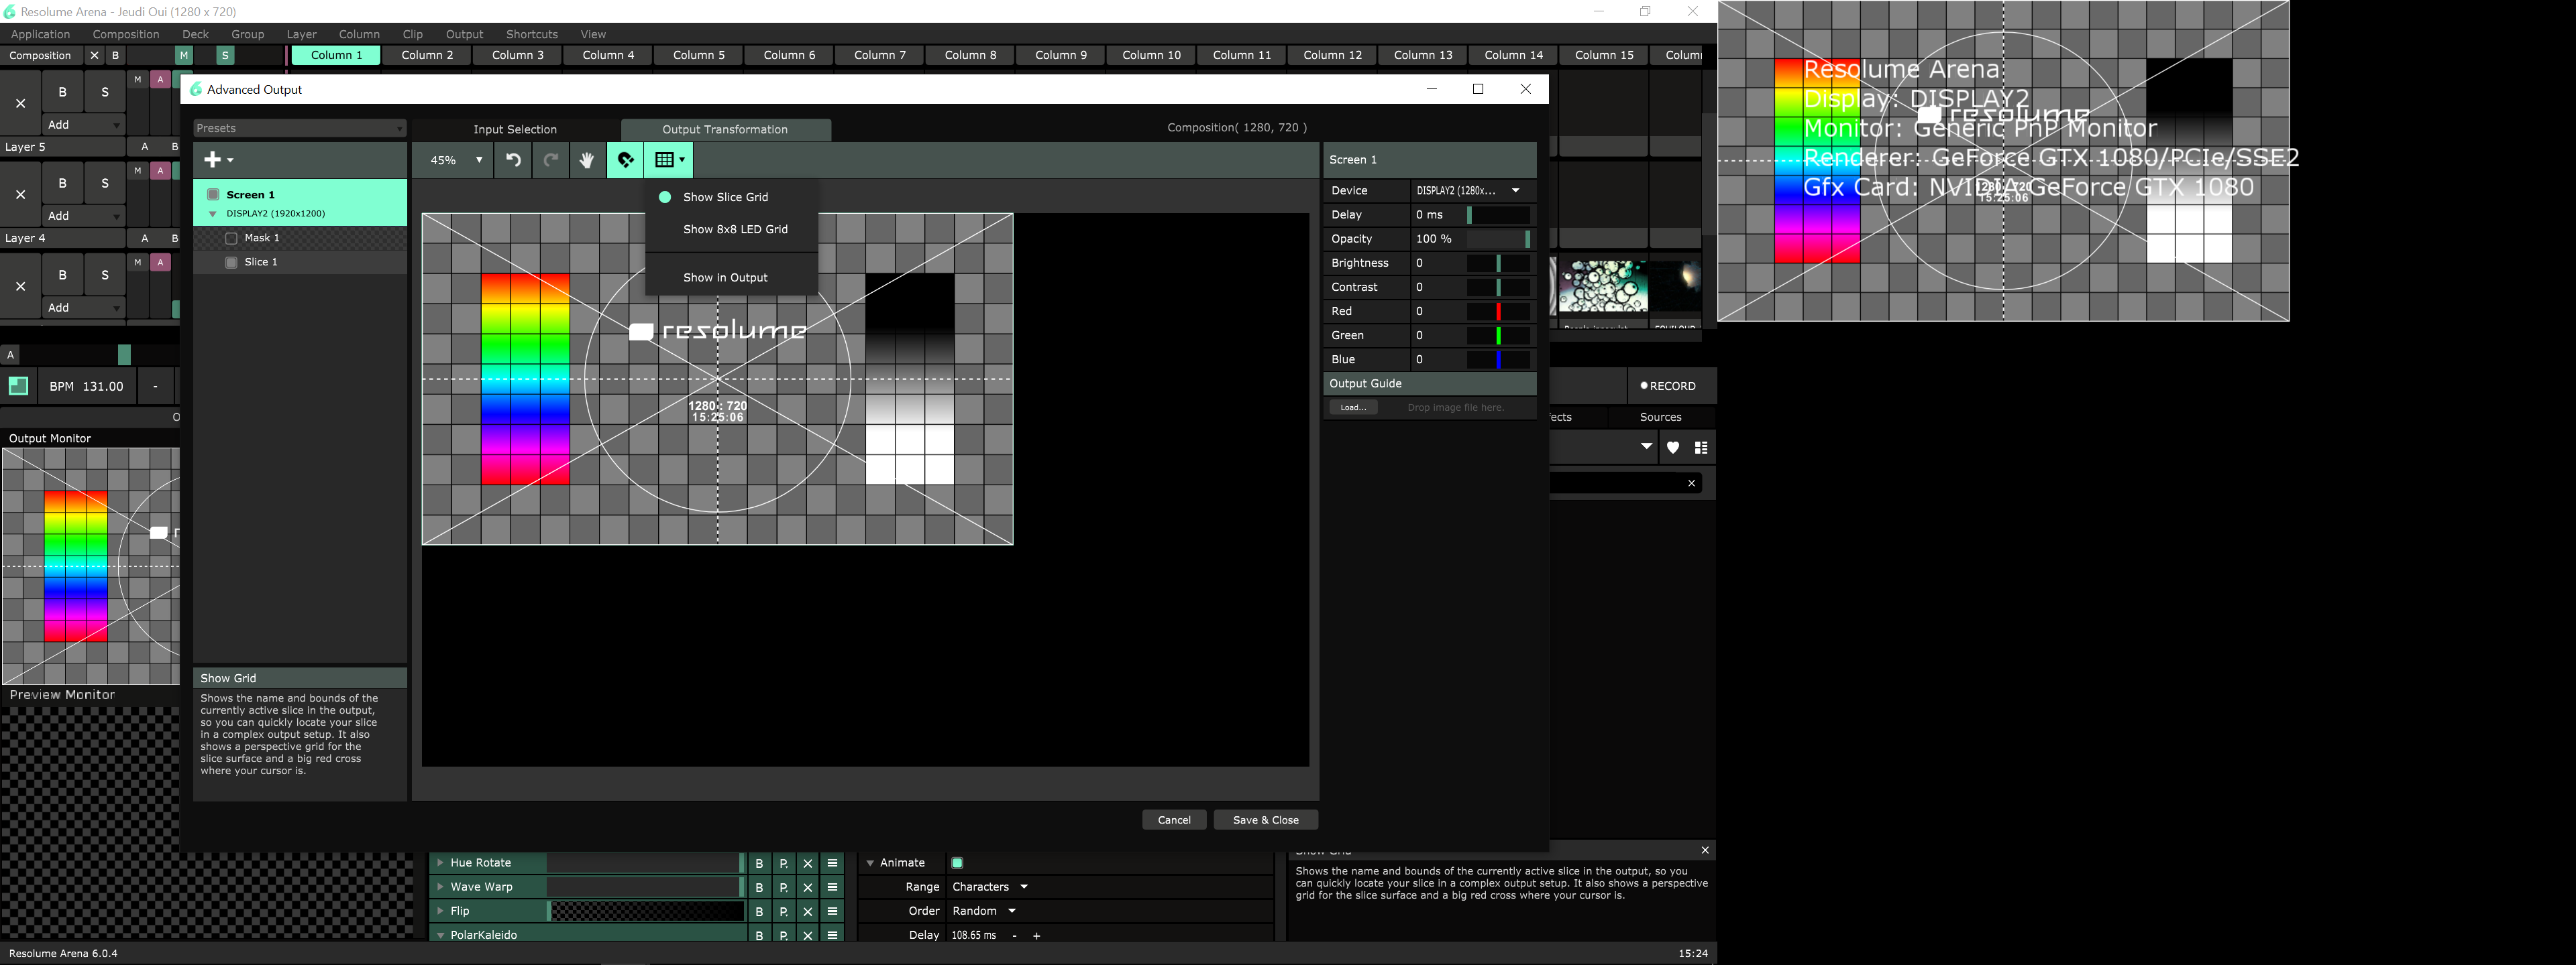Switch to the Input Selection tab
Viewport: 2576px width, 965px height.
coord(515,130)
